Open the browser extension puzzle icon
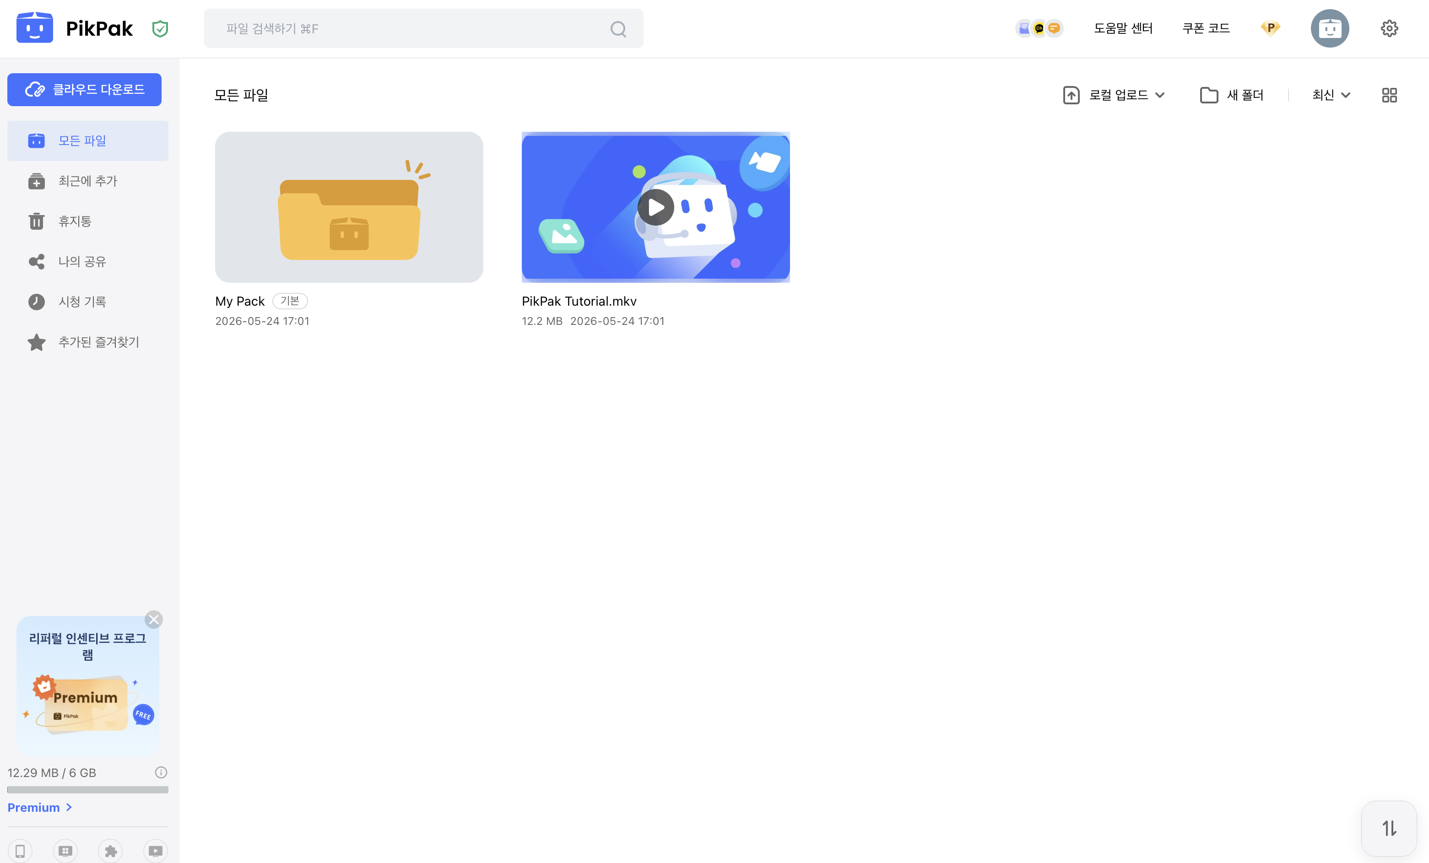Image resolution: width=1429 pixels, height=863 pixels. [x=110, y=850]
